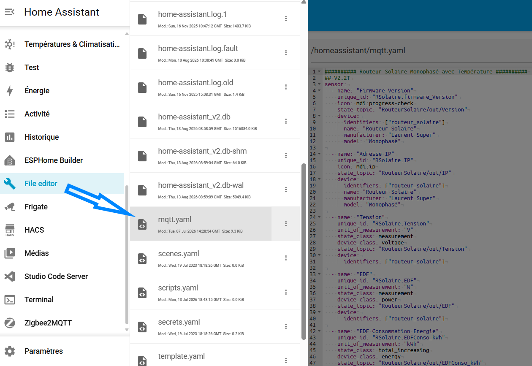Image resolution: width=532 pixels, height=366 pixels.
Task: Collapse the Home Assistant sidebar menu icon
Action: pos(10,12)
